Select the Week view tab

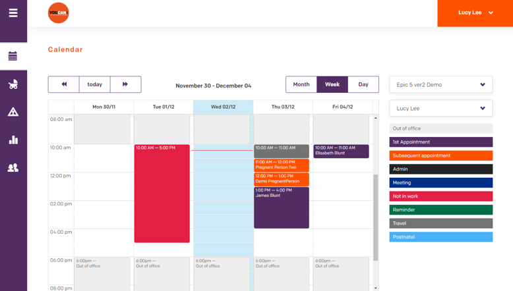click(332, 84)
